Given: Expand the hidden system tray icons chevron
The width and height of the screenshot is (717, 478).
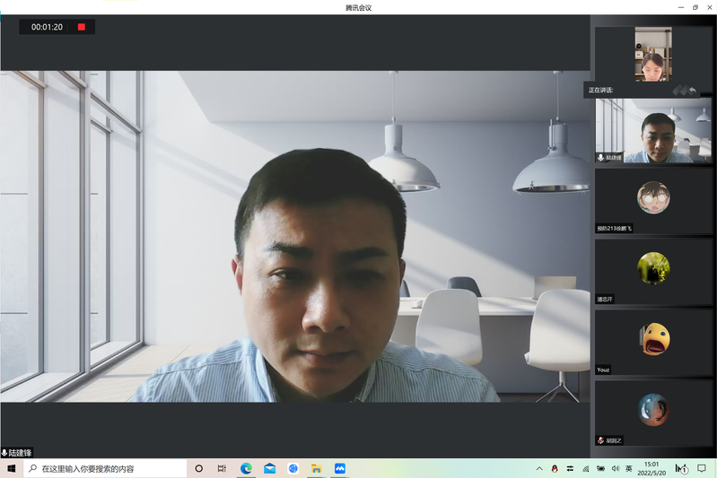Looking at the screenshot, I should pos(539,468).
